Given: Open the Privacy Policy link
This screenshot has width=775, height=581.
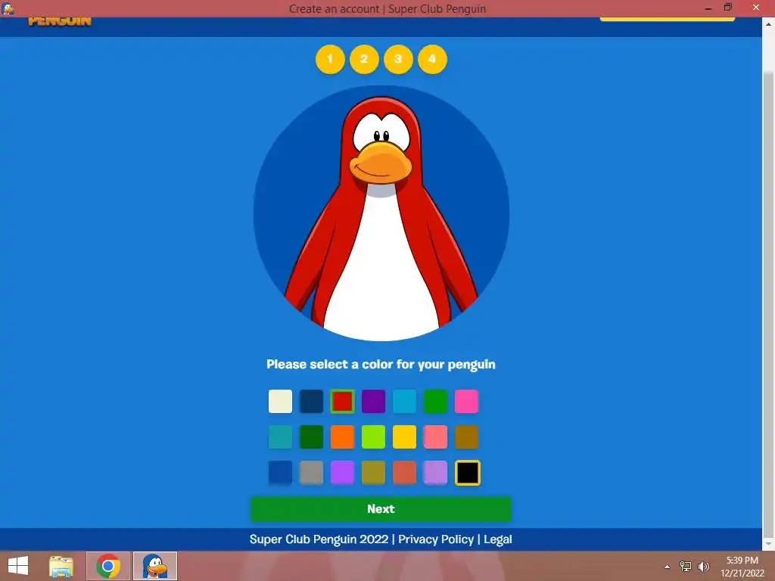Looking at the screenshot, I should (x=436, y=539).
